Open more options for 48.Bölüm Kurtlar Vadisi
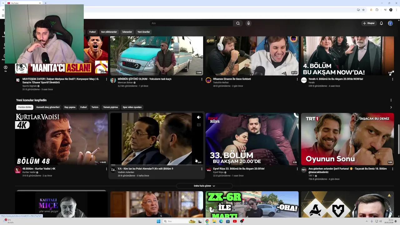 pyautogui.click(x=106, y=169)
